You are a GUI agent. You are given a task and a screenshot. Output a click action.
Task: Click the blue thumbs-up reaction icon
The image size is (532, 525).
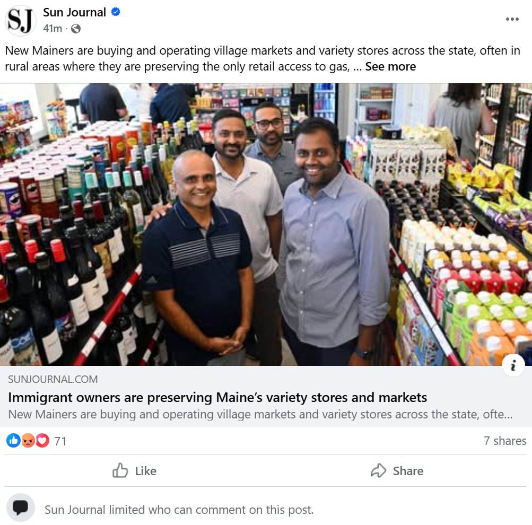pos(14,441)
